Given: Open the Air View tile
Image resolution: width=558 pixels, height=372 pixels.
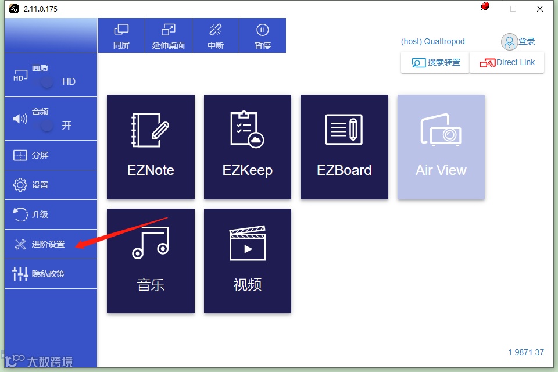Looking at the screenshot, I should (441, 147).
